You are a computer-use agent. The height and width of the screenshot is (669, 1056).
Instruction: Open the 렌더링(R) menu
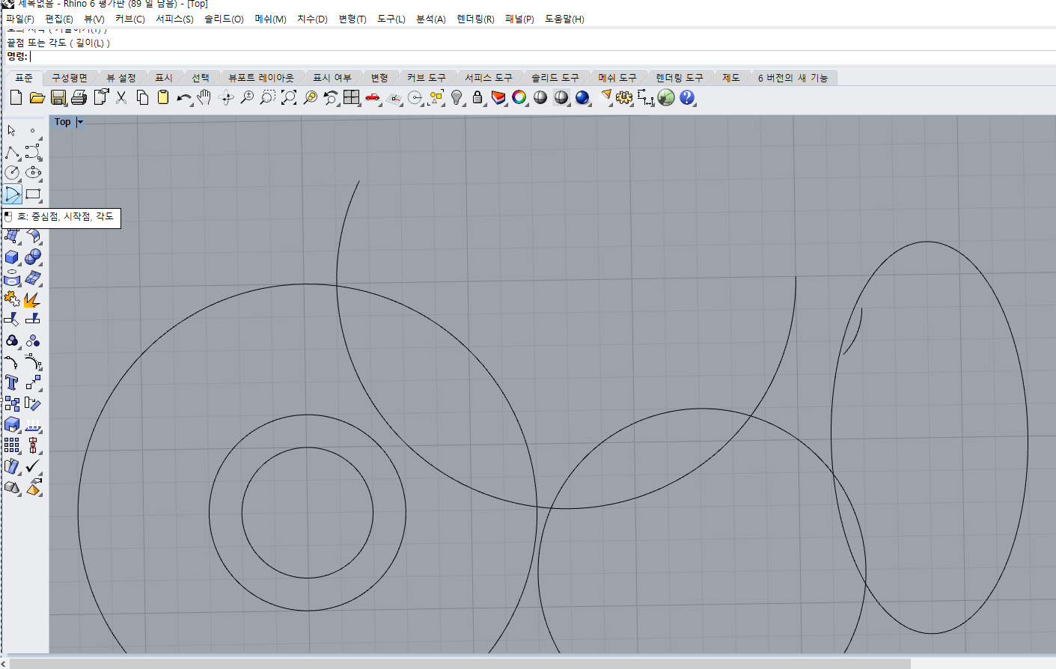[x=475, y=19]
